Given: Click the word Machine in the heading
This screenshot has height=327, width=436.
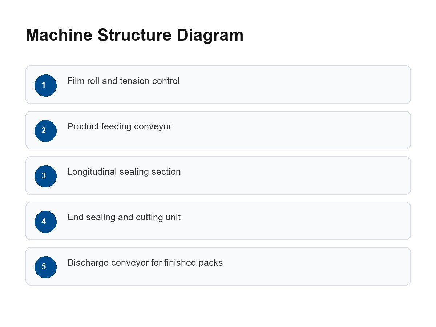Looking at the screenshot, I should [x=59, y=36].
